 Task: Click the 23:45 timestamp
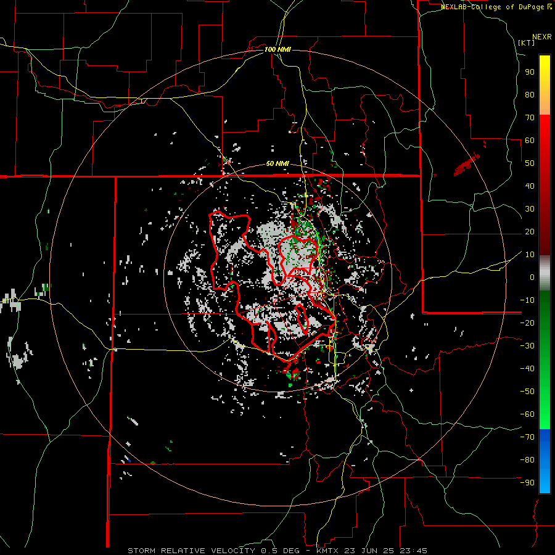coord(413,551)
